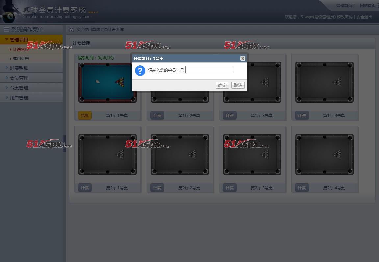
Task: Click 计费 for 第1厅 4号桌
Action: (302, 115)
